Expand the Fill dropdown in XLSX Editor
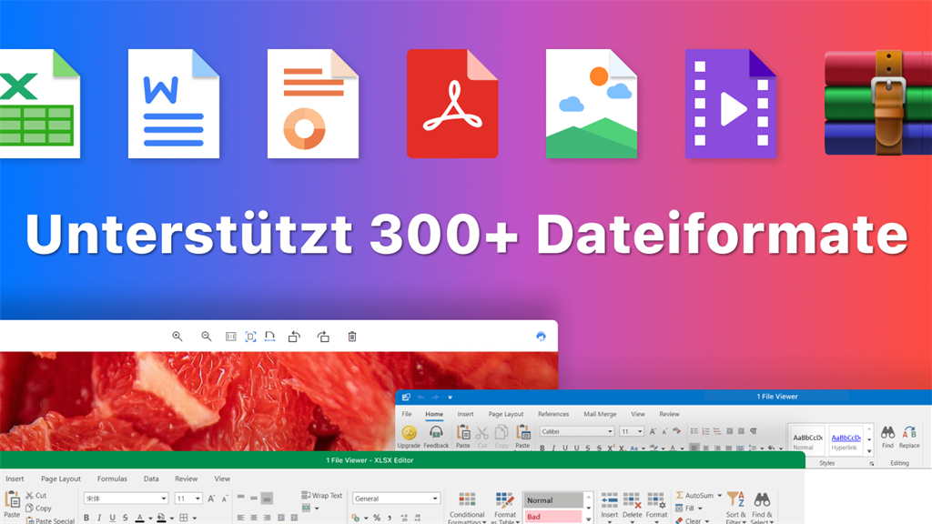Viewport: 932px width, 524px height. coord(700,509)
